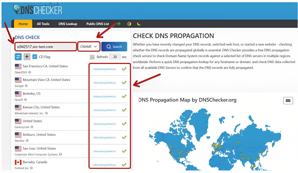Select the 'Burnaby, Canada' server name
Viewport: 298px width, 173px height.
(x=35, y=162)
